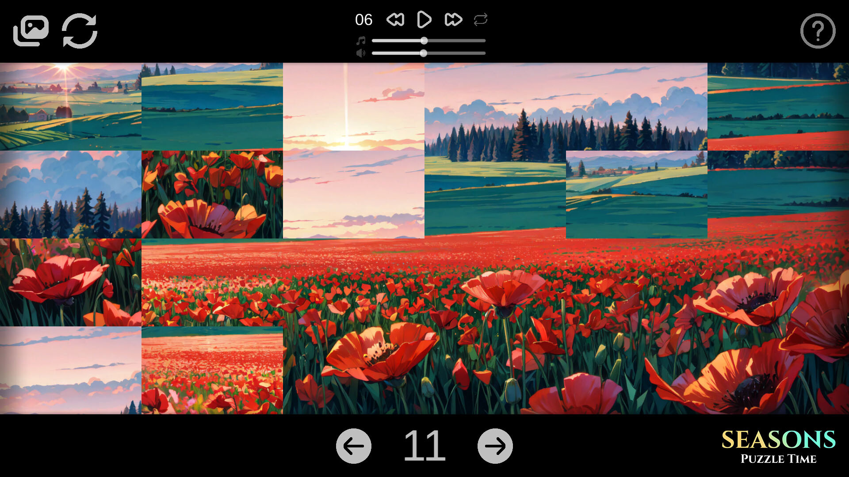Toggle playback with the play control

[424, 19]
